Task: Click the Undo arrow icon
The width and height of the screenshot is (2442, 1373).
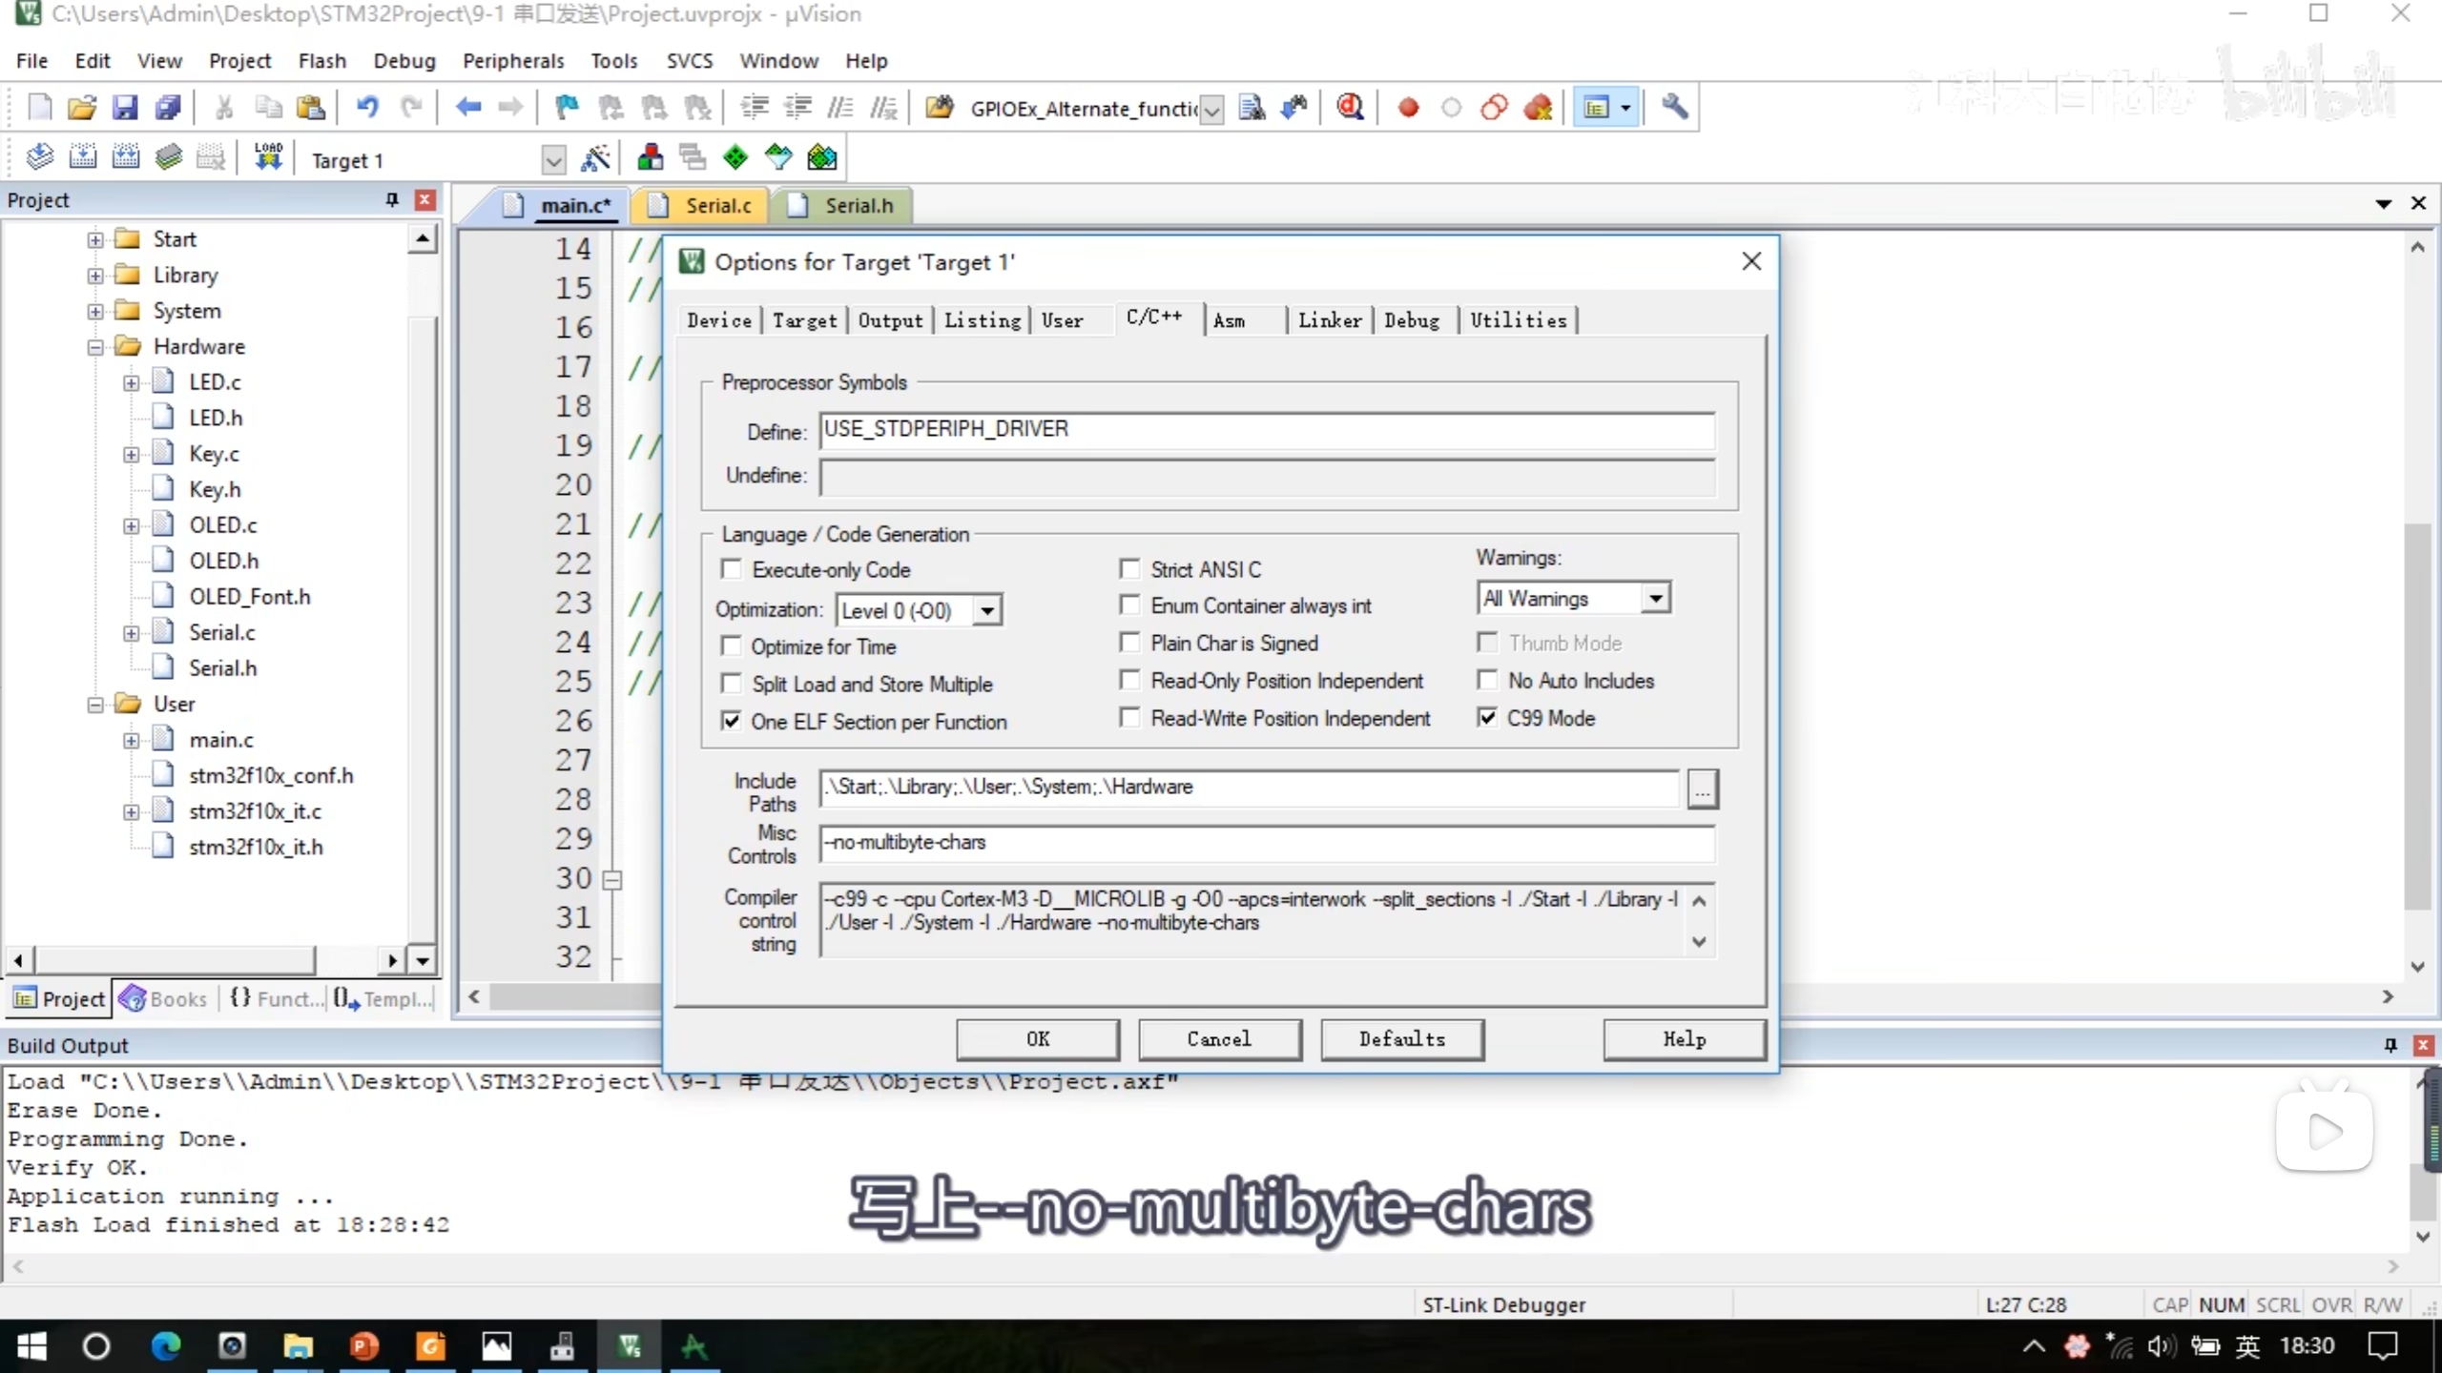Action: coord(367,108)
